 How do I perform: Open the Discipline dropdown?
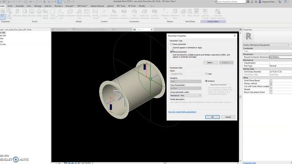pos(186,82)
